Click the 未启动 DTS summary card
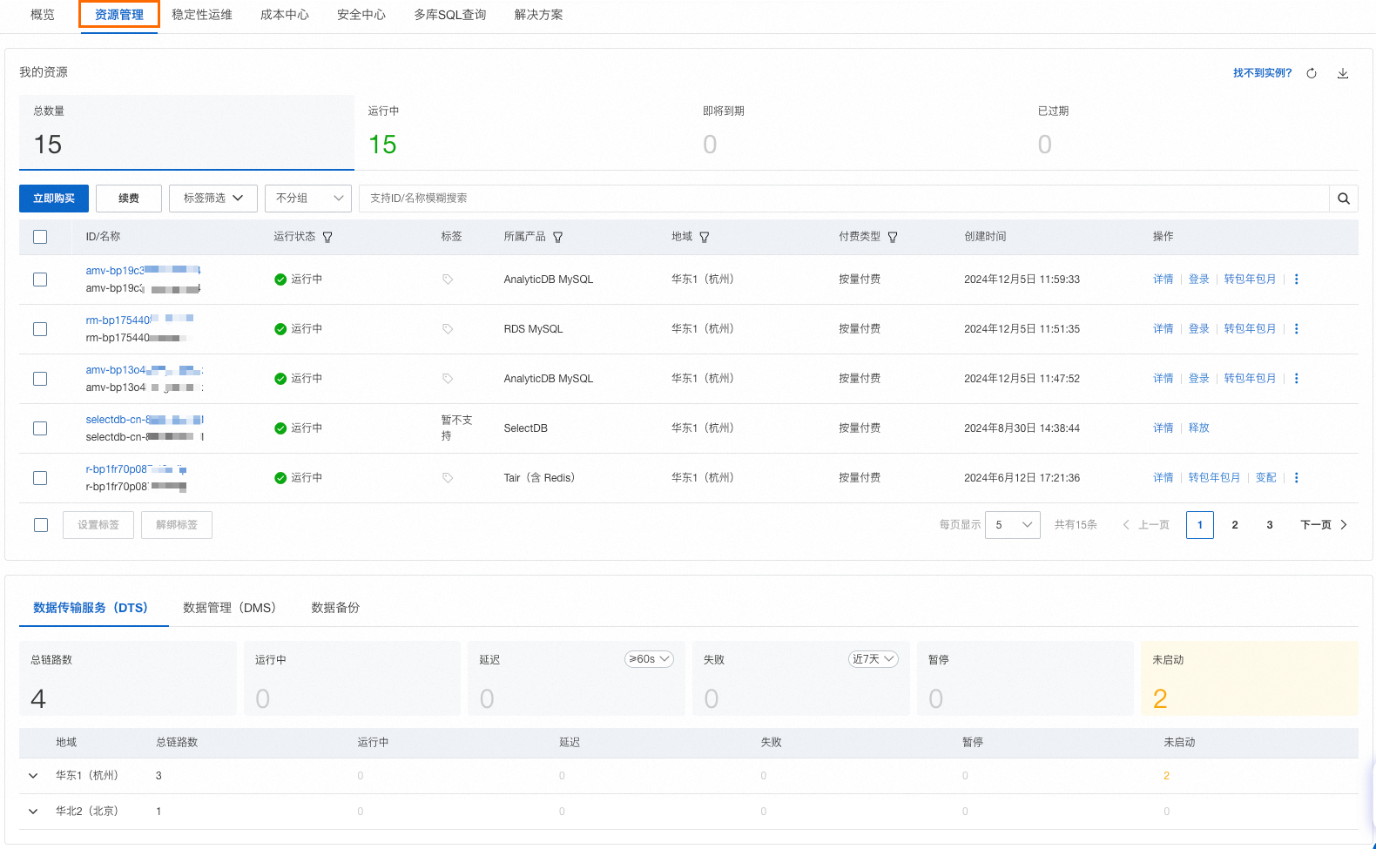Image resolution: width=1376 pixels, height=849 pixels. 1250,678
